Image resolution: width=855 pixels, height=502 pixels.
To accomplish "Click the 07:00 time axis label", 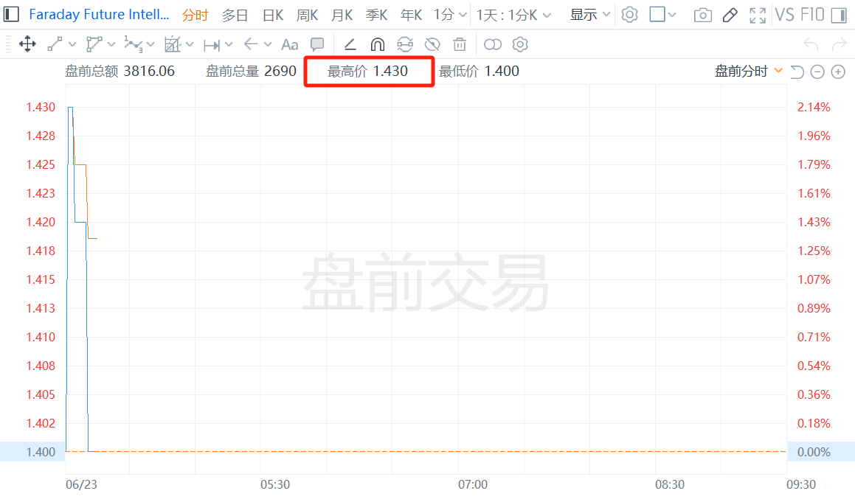I will click(473, 484).
